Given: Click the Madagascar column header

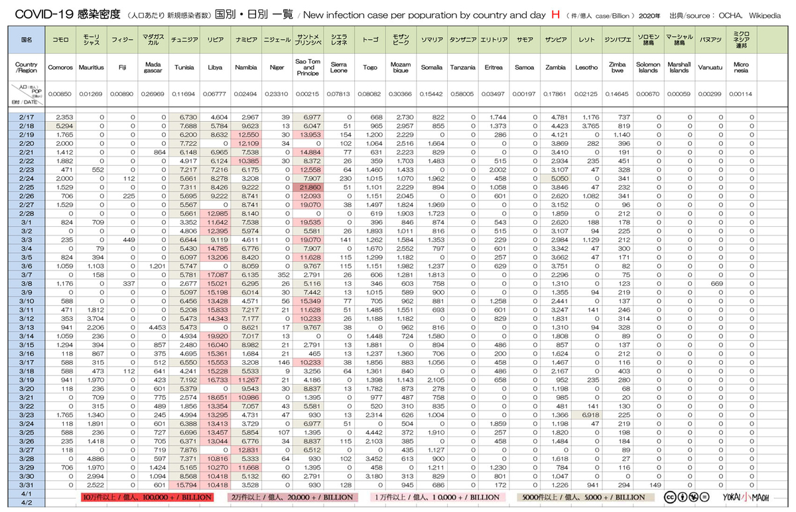Looking at the screenshot, I should coord(154,68).
